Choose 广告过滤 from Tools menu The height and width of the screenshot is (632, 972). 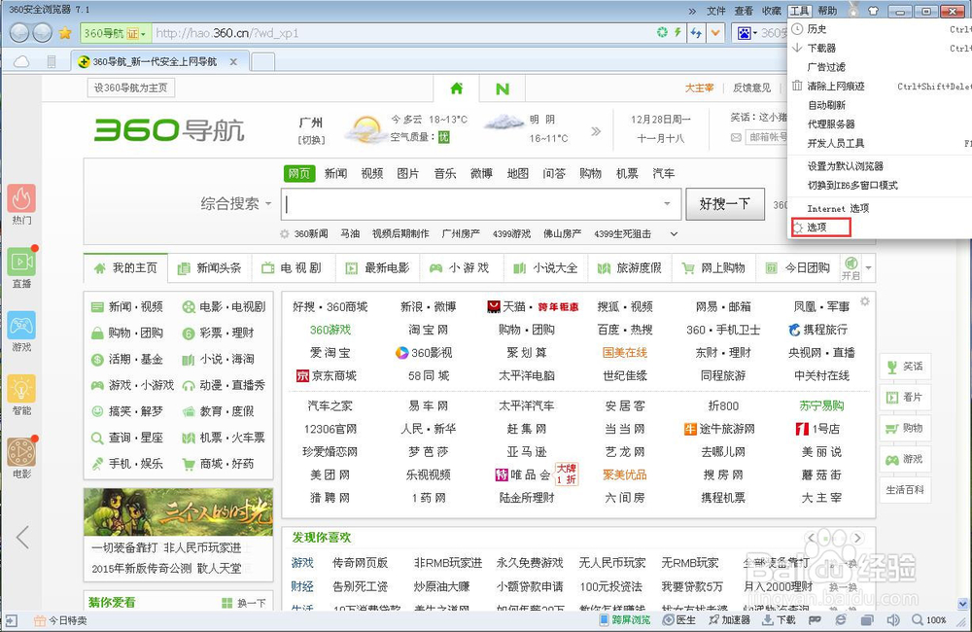click(825, 67)
